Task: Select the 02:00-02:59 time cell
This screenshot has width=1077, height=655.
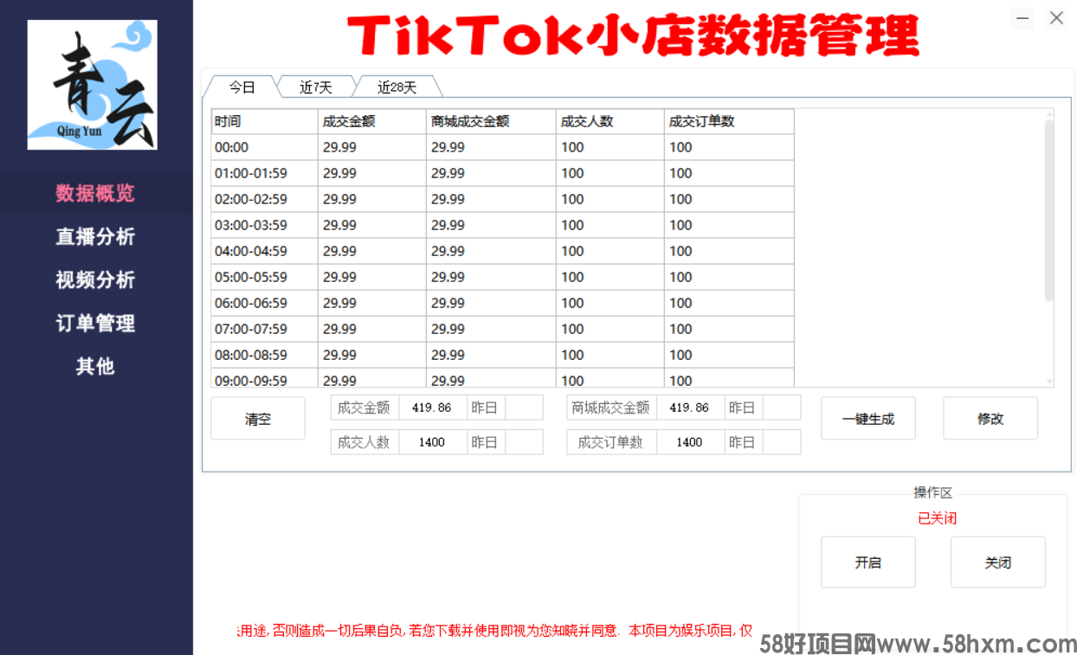Action: click(265, 199)
